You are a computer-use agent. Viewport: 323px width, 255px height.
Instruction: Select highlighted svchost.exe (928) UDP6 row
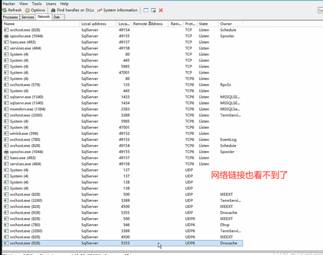(x=123, y=243)
